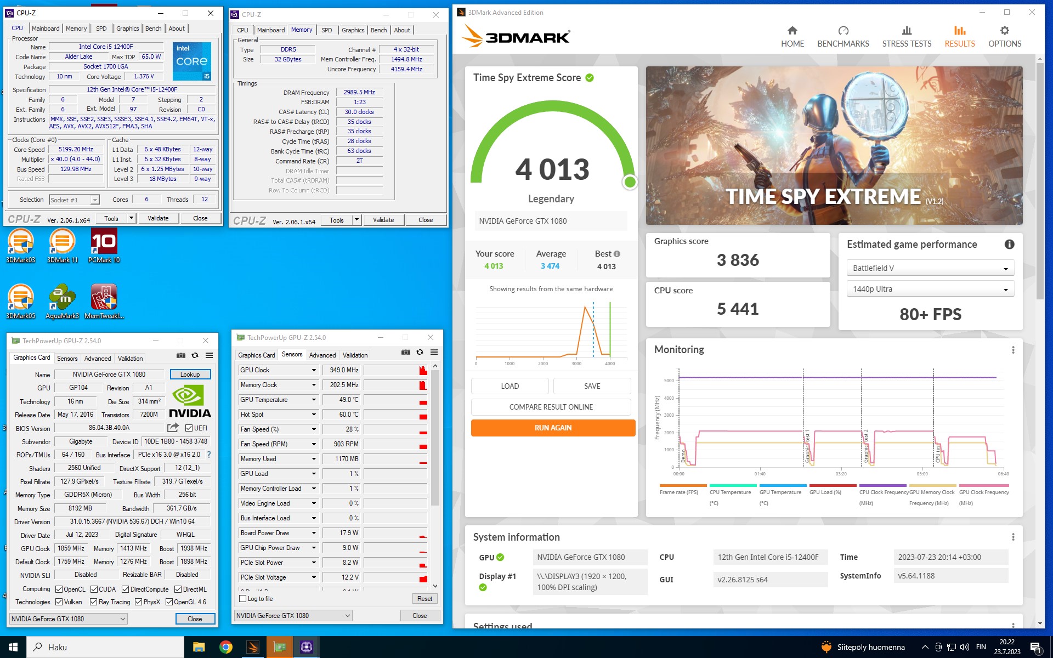The height and width of the screenshot is (658, 1053).
Task: Click COMPARE RESULT ONLINE
Action: 551,407
